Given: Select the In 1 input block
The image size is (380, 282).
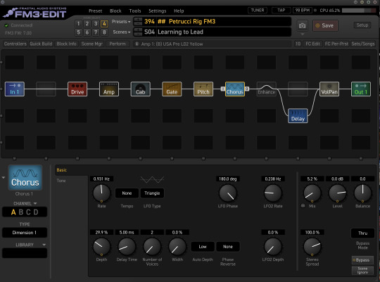Looking at the screenshot, I should pos(15,89).
